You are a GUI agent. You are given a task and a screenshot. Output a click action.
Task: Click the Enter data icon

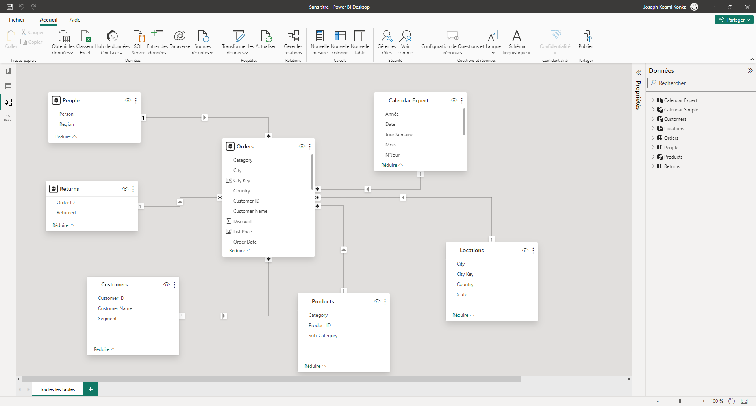click(x=157, y=36)
